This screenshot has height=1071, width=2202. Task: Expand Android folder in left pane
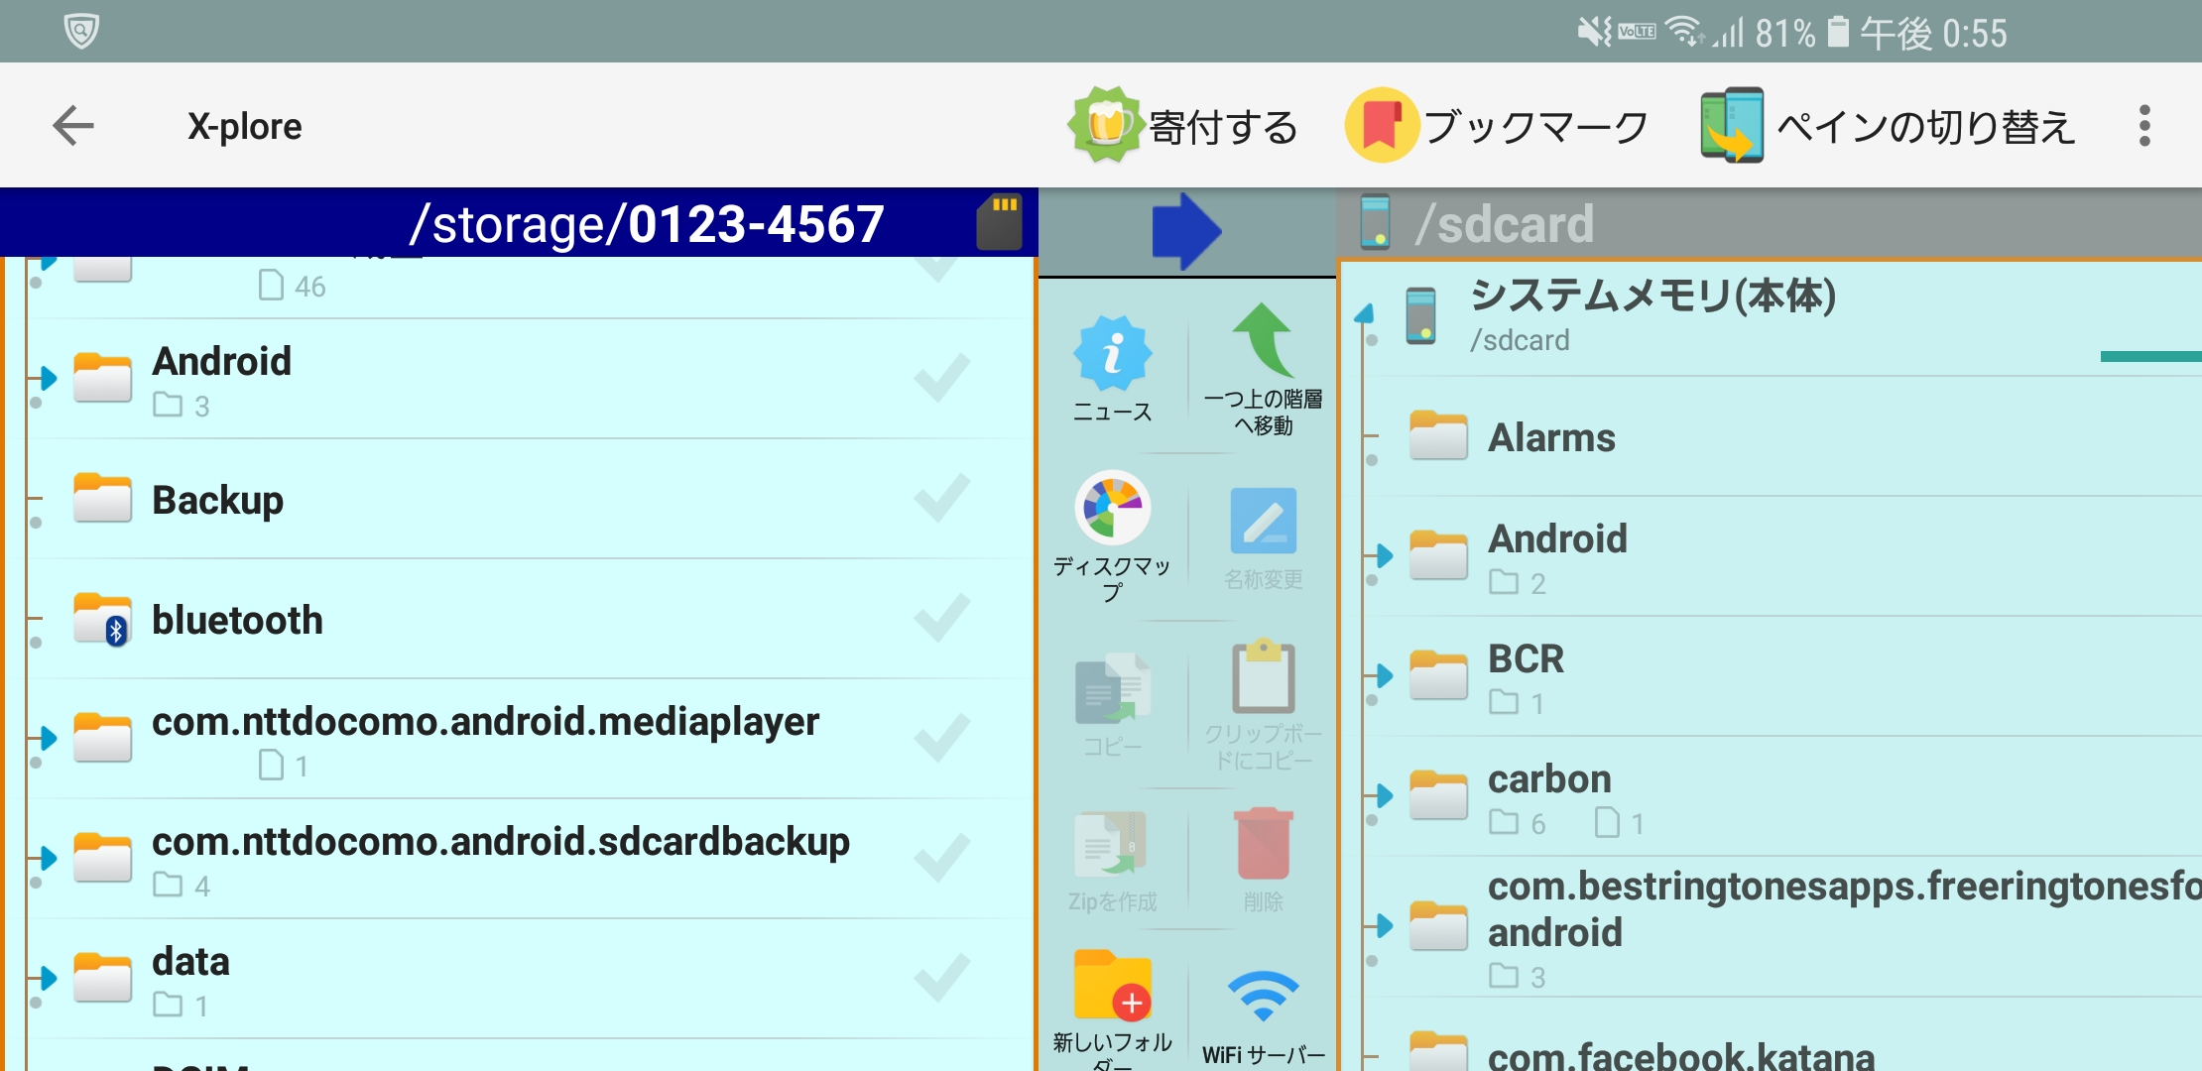pyautogui.click(x=48, y=378)
